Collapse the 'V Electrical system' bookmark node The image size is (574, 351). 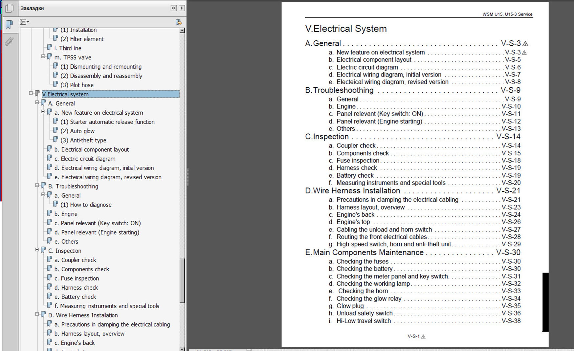31,93
